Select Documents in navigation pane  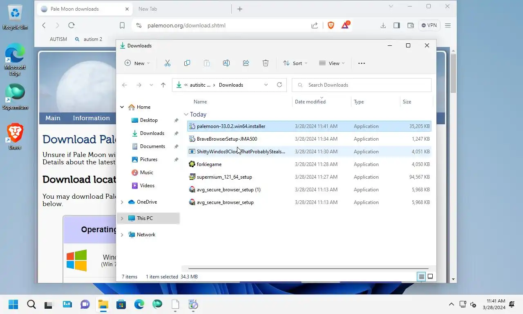[152, 146]
